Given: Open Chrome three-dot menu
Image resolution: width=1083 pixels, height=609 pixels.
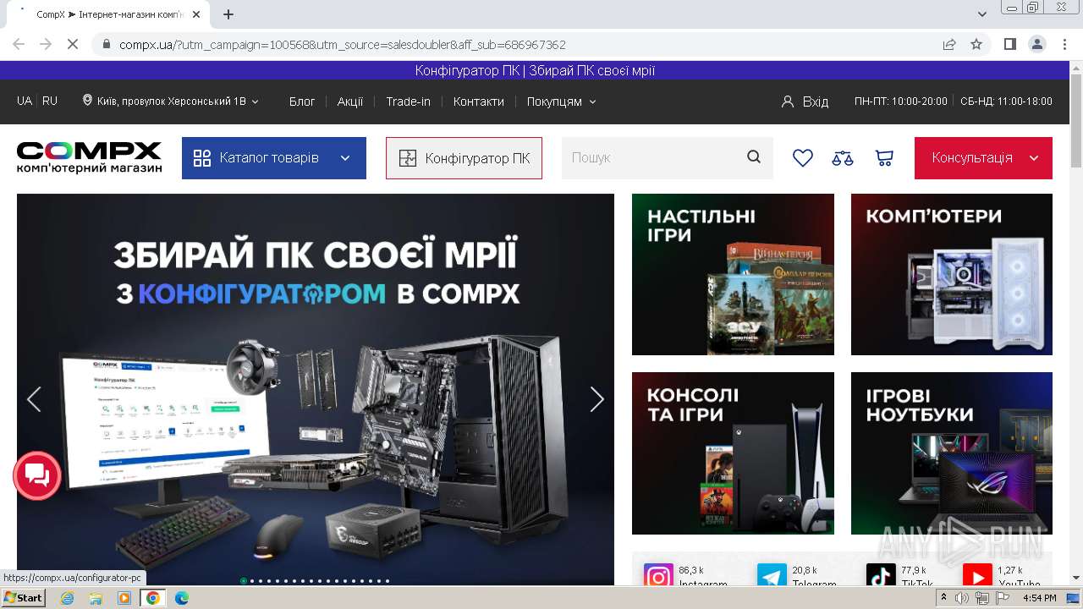Looking at the screenshot, I should (1064, 44).
